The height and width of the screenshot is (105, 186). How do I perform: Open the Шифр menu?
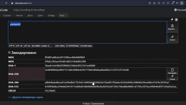point(52,15)
